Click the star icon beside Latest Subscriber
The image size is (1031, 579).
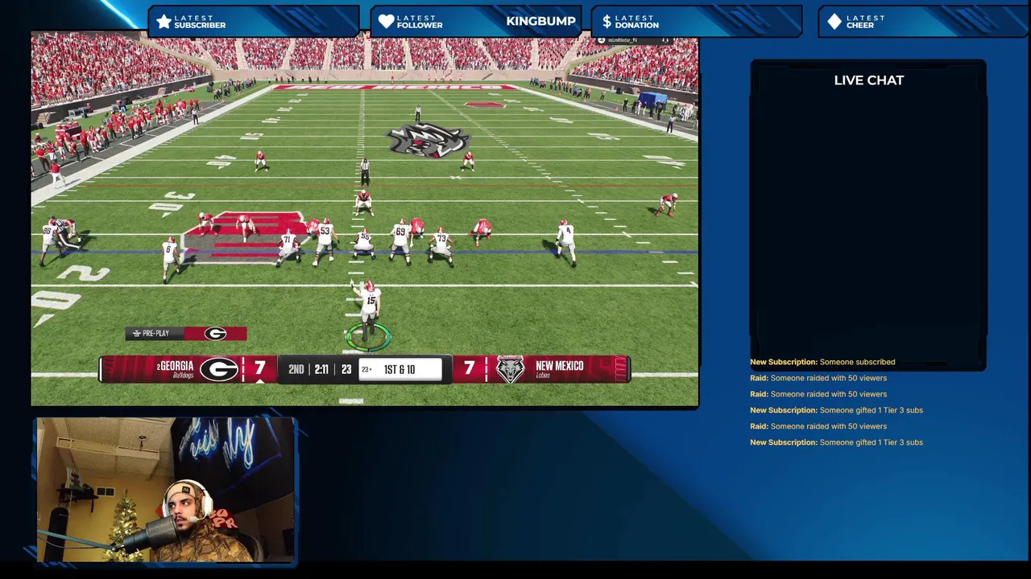click(x=164, y=22)
